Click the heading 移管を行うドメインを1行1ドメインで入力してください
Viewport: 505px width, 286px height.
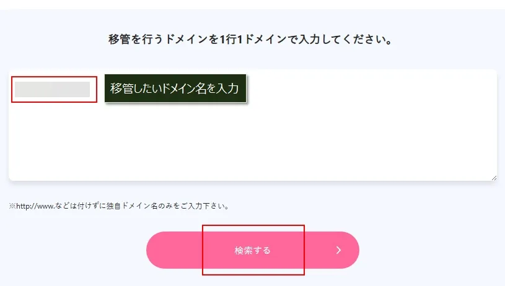click(252, 40)
